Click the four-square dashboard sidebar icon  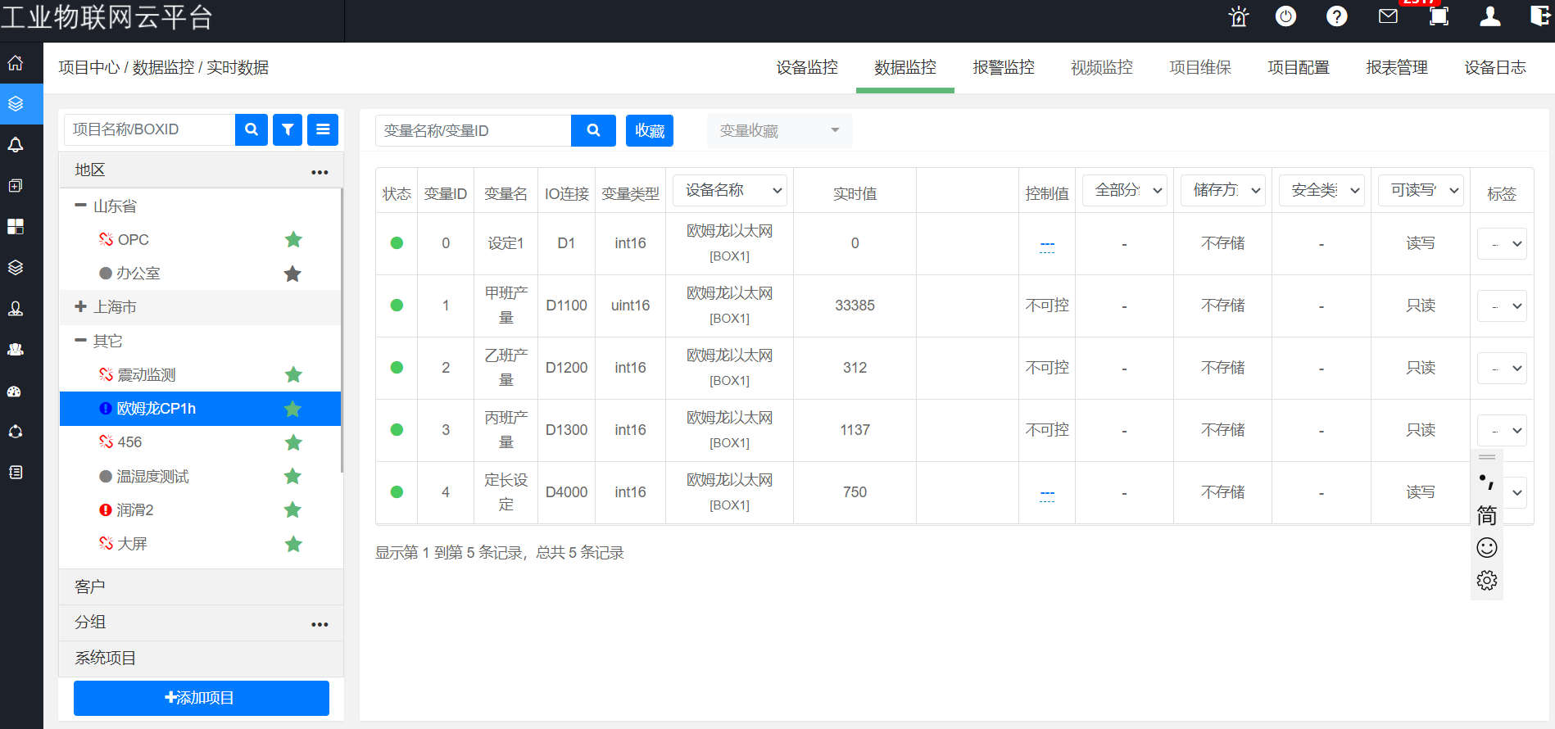tap(16, 227)
